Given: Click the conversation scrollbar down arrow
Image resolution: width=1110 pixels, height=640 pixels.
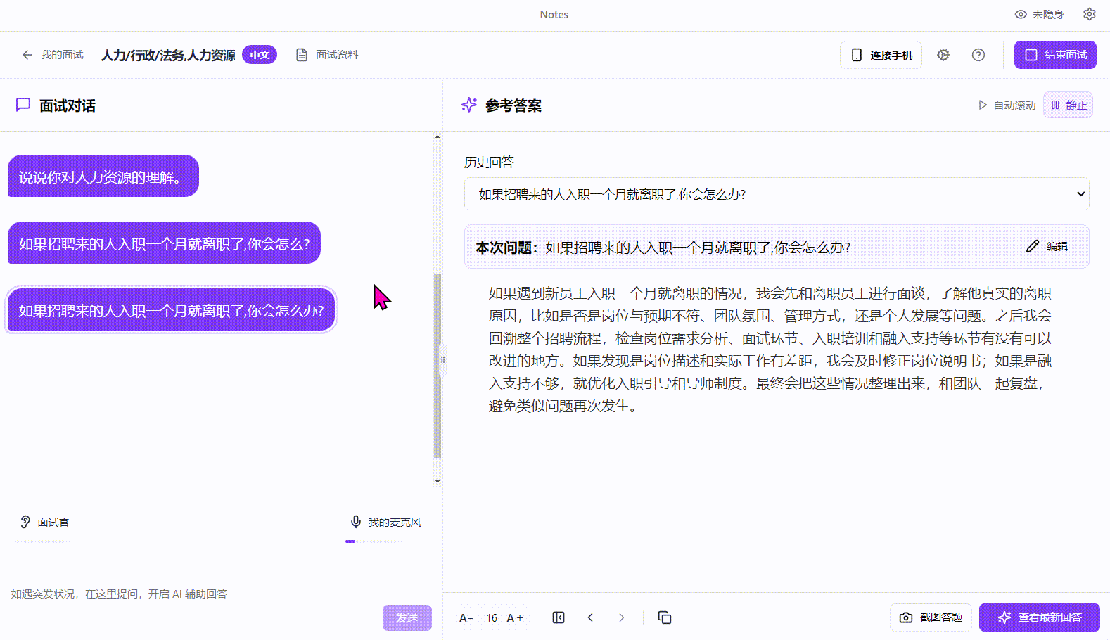Looking at the screenshot, I should coord(438,482).
